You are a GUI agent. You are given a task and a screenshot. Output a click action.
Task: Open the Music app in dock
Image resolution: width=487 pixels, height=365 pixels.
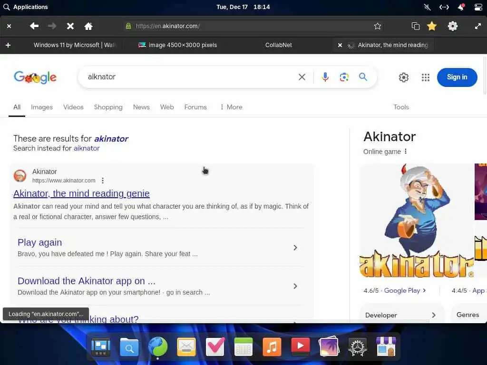coord(272,346)
